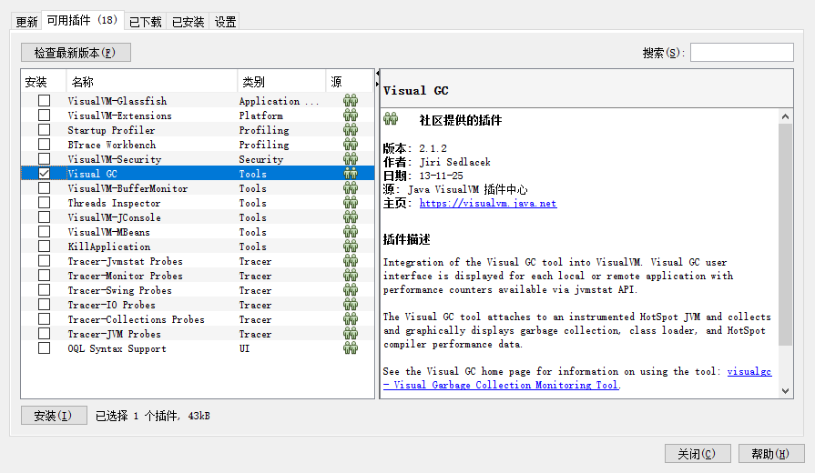The height and width of the screenshot is (473, 815).
Task: Check the VisualVM-Extensions install checkbox
Action: pyautogui.click(x=45, y=116)
